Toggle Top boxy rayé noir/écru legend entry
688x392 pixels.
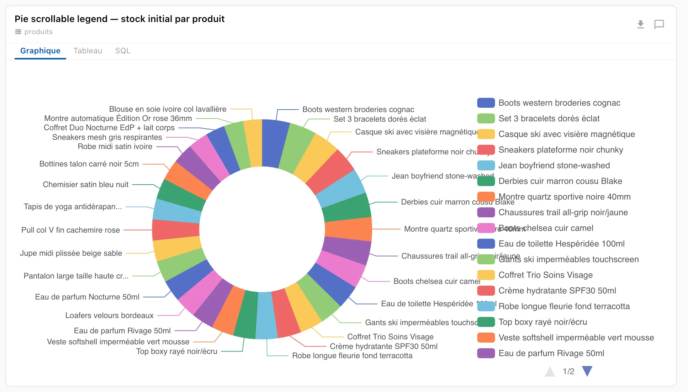coord(532,322)
